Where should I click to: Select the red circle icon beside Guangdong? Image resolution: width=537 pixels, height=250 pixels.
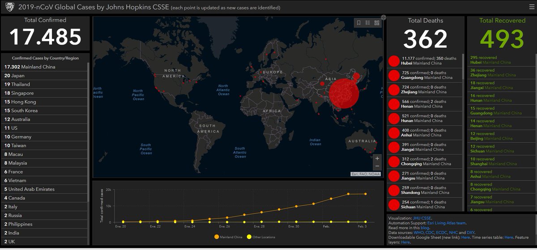pyautogui.click(x=394, y=75)
